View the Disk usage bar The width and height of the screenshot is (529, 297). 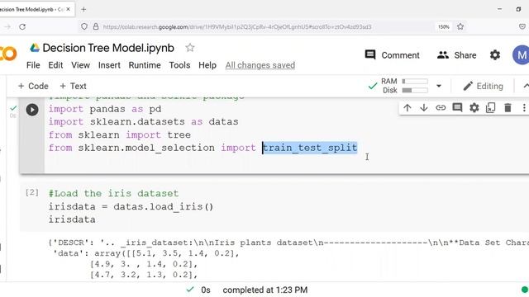coord(415,90)
